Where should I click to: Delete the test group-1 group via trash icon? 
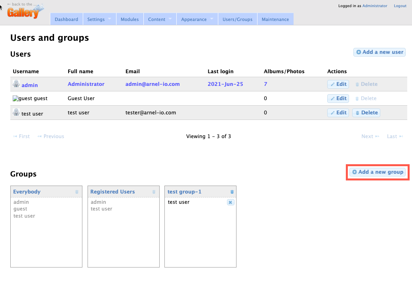tap(232, 192)
